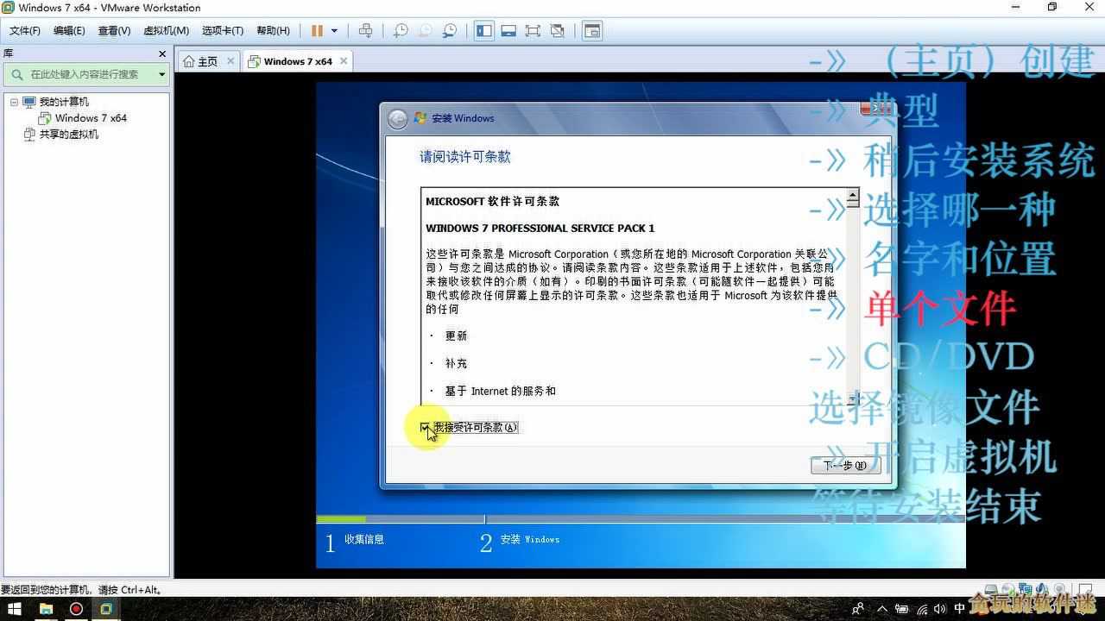
Task: Click the revert to snapshot icon
Action: [x=425, y=31]
